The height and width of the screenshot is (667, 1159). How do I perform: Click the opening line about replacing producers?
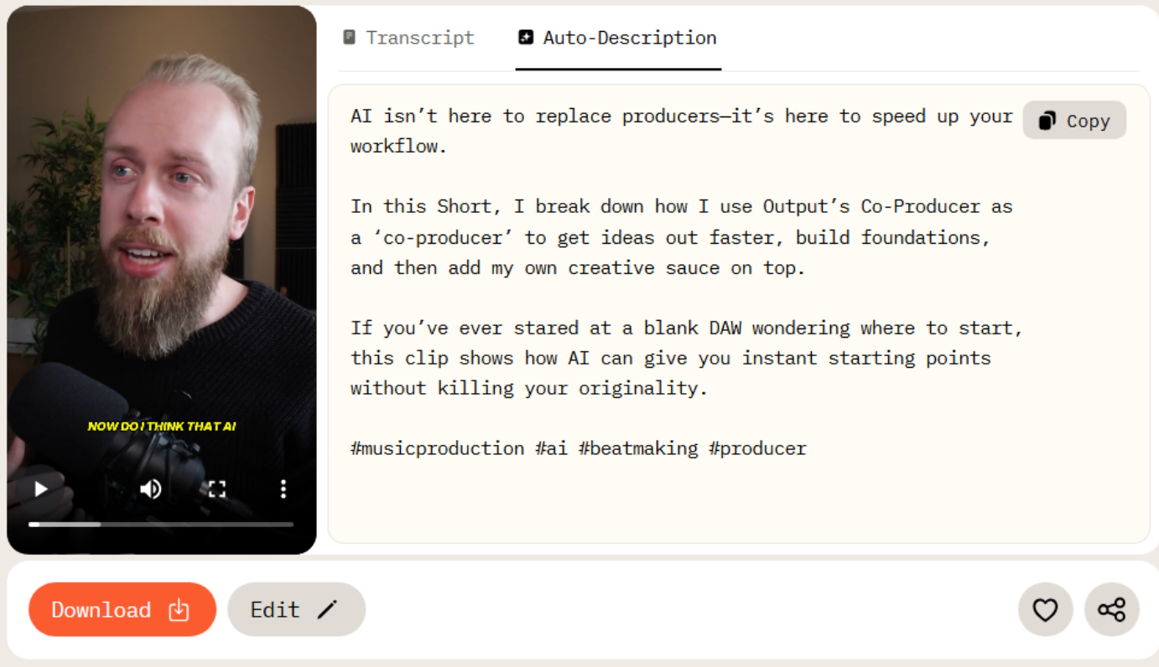(679, 116)
